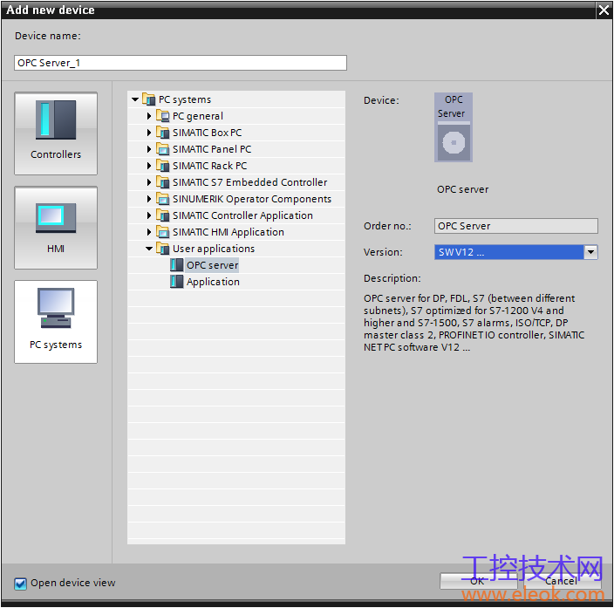Screen dimensions: 614x608
Task: Click the Device name input field
Action: coord(181,63)
